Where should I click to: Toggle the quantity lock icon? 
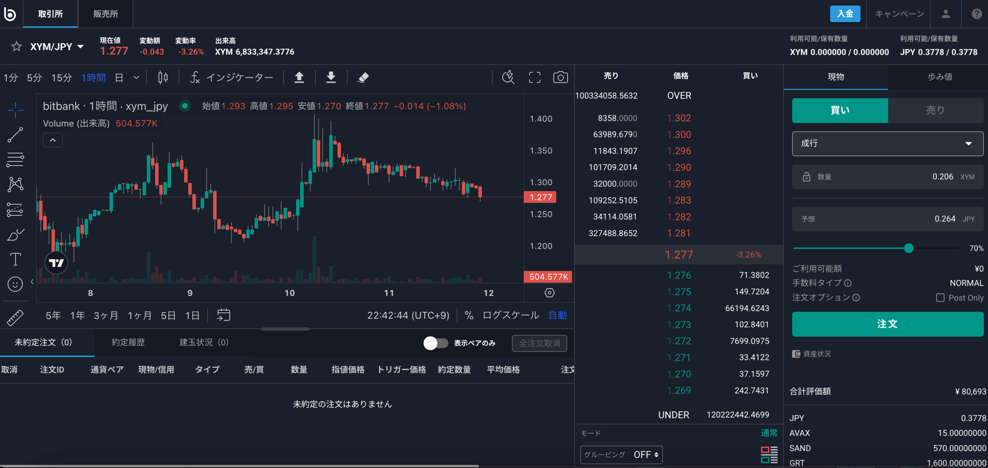click(x=806, y=177)
